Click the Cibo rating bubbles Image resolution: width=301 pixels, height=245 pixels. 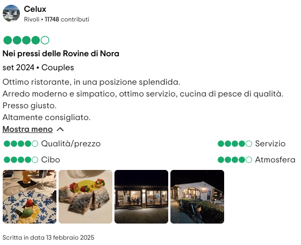[21, 160]
